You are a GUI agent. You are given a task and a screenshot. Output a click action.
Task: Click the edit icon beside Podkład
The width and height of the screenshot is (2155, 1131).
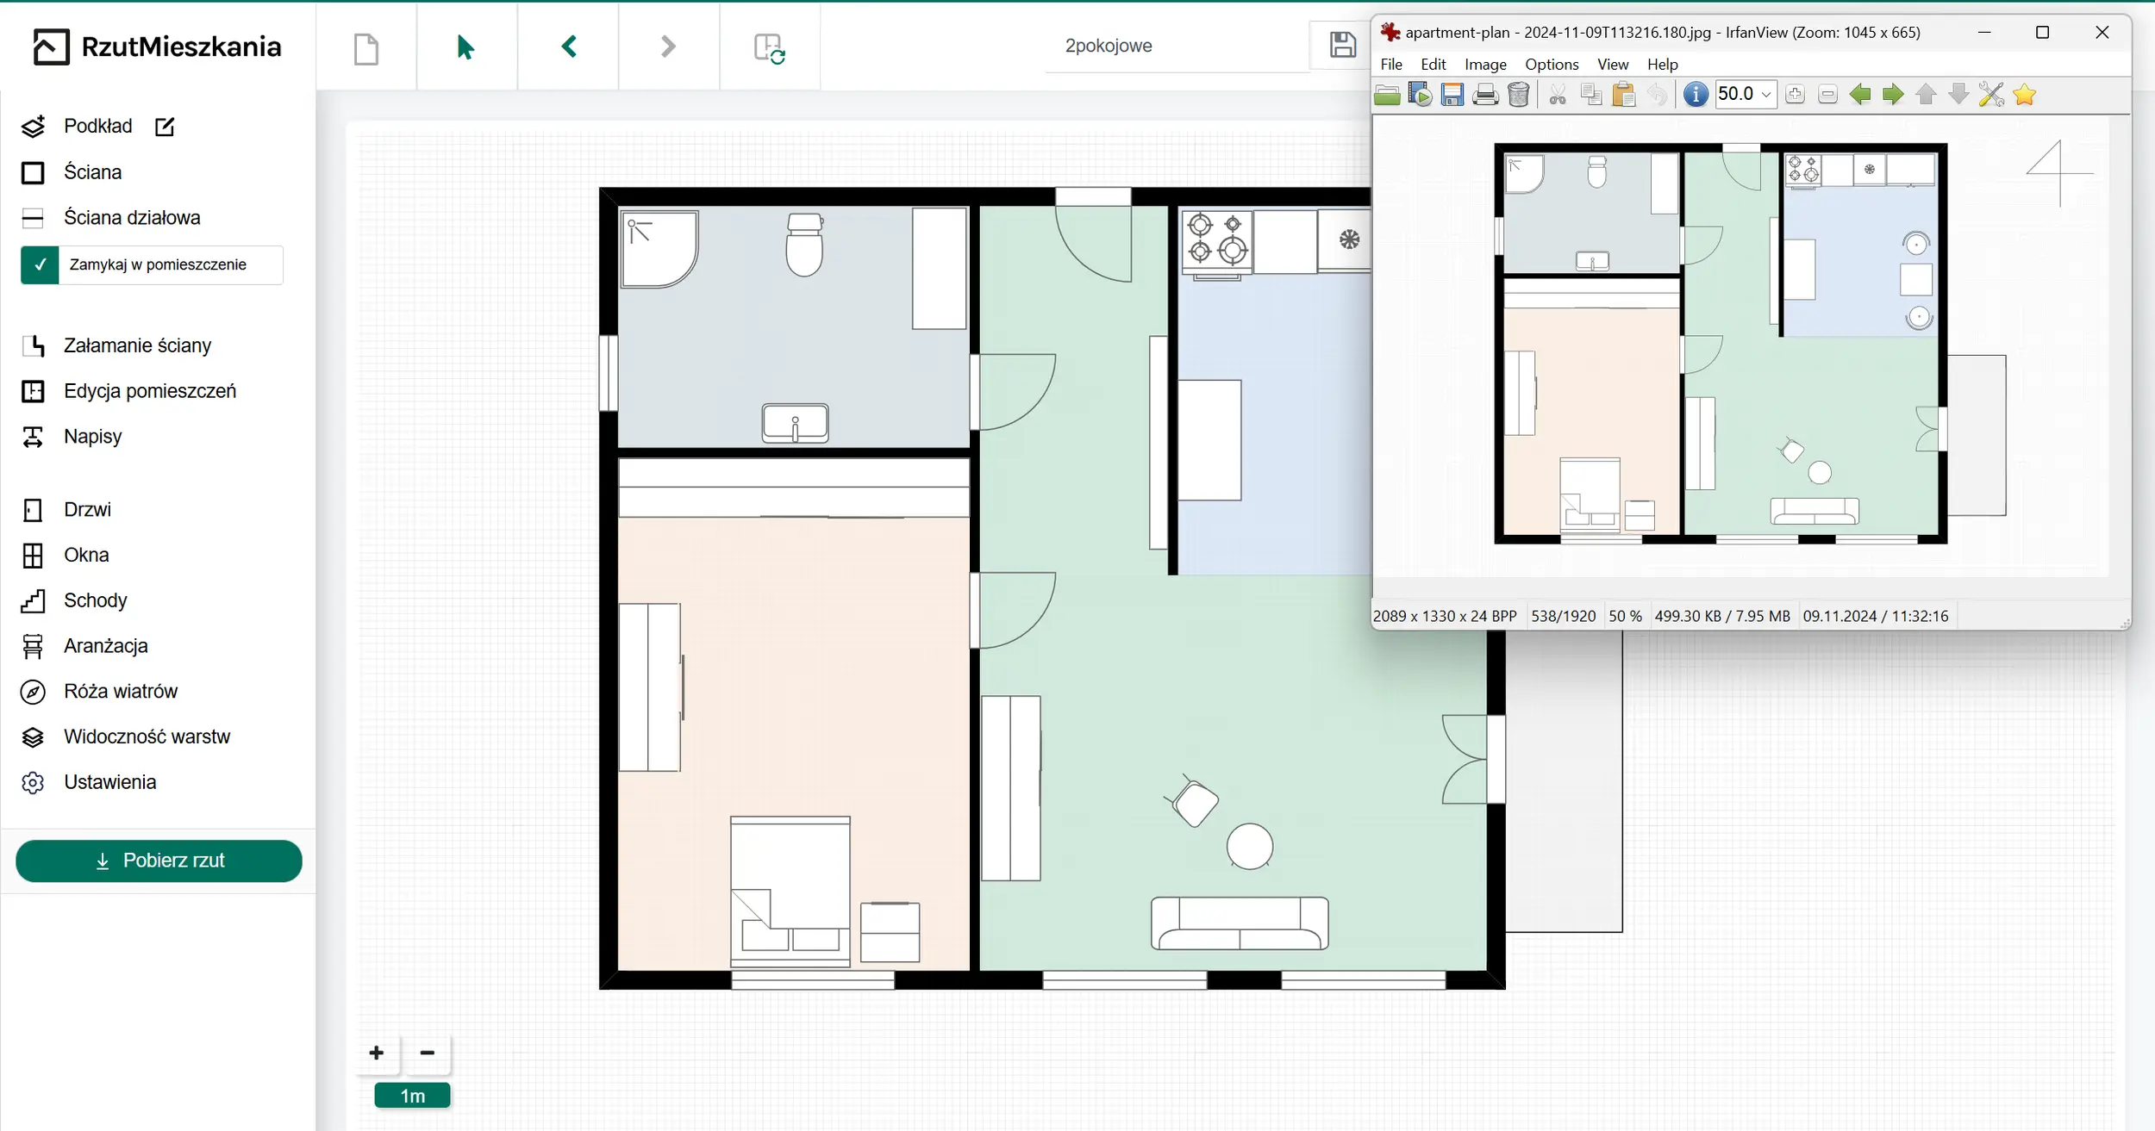(x=165, y=127)
